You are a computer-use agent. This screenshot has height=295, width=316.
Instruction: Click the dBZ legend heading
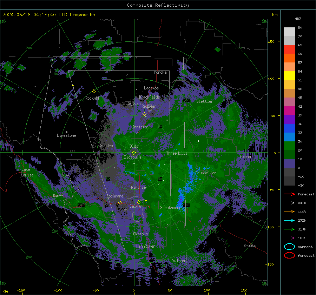[x=298, y=19]
